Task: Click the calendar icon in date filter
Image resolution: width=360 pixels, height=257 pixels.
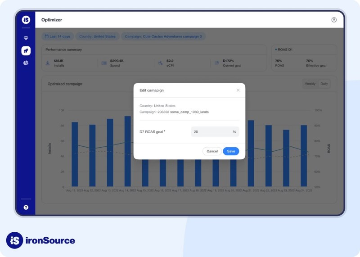Action: click(x=47, y=36)
